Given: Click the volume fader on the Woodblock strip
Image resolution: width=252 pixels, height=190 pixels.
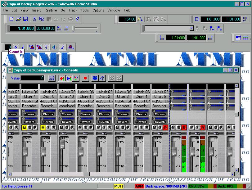Looking at the screenshot, I should click(x=62, y=144).
